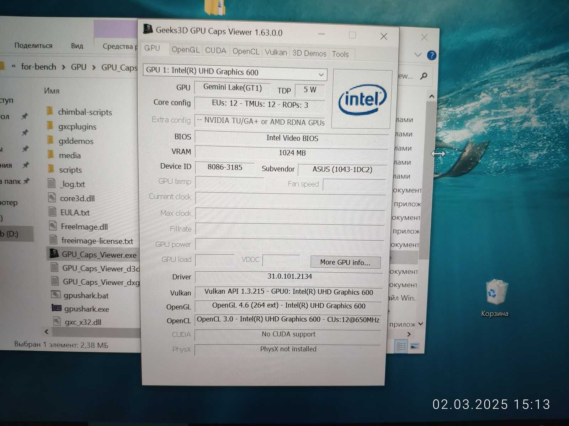Switch Explorer to details view icon
569x426 pixels.
pyautogui.click(x=401, y=346)
